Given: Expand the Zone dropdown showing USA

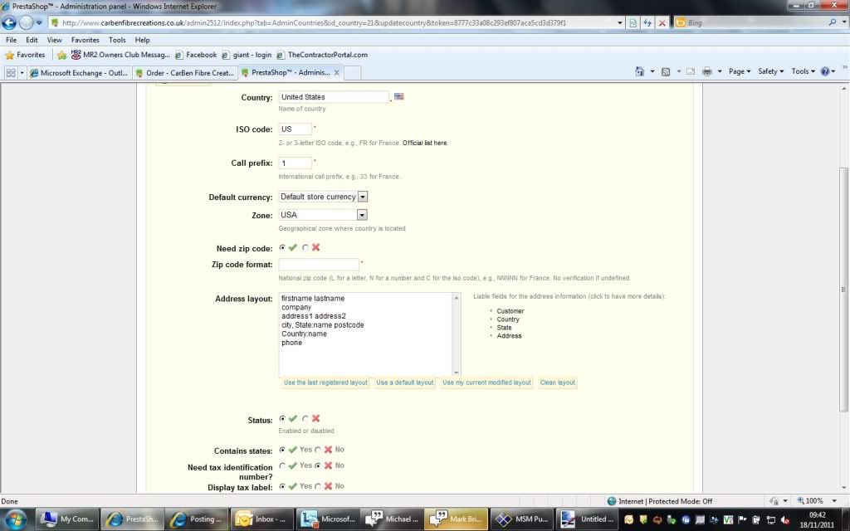Looking at the screenshot, I should click(x=363, y=216).
